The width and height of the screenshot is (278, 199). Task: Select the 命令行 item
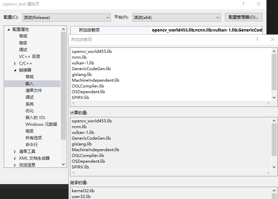click(32, 144)
